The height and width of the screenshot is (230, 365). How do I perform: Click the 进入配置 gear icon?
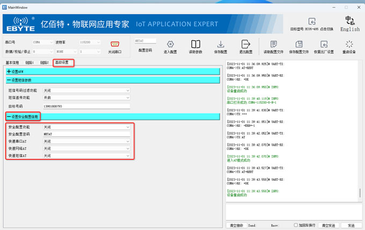[x=170, y=44]
